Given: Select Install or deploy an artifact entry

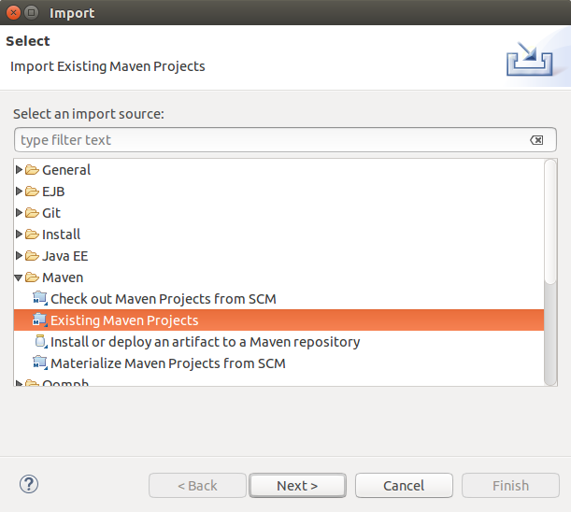Looking at the screenshot, I should click(205, 342).
